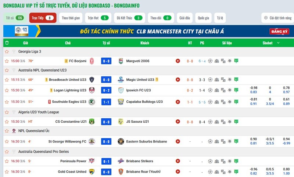Favorite the FC Borjomi match with star

[7, 61]
